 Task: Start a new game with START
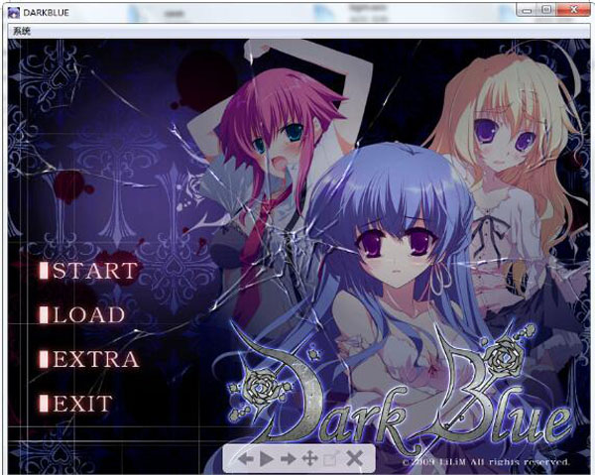point(89,271)
